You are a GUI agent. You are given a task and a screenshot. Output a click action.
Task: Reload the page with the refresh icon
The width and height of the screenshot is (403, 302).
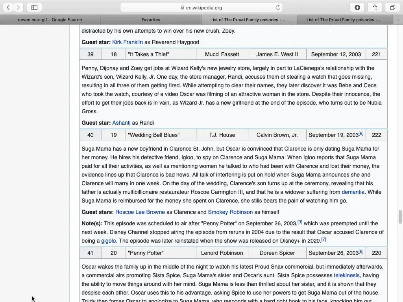click(x=278, y=7)
